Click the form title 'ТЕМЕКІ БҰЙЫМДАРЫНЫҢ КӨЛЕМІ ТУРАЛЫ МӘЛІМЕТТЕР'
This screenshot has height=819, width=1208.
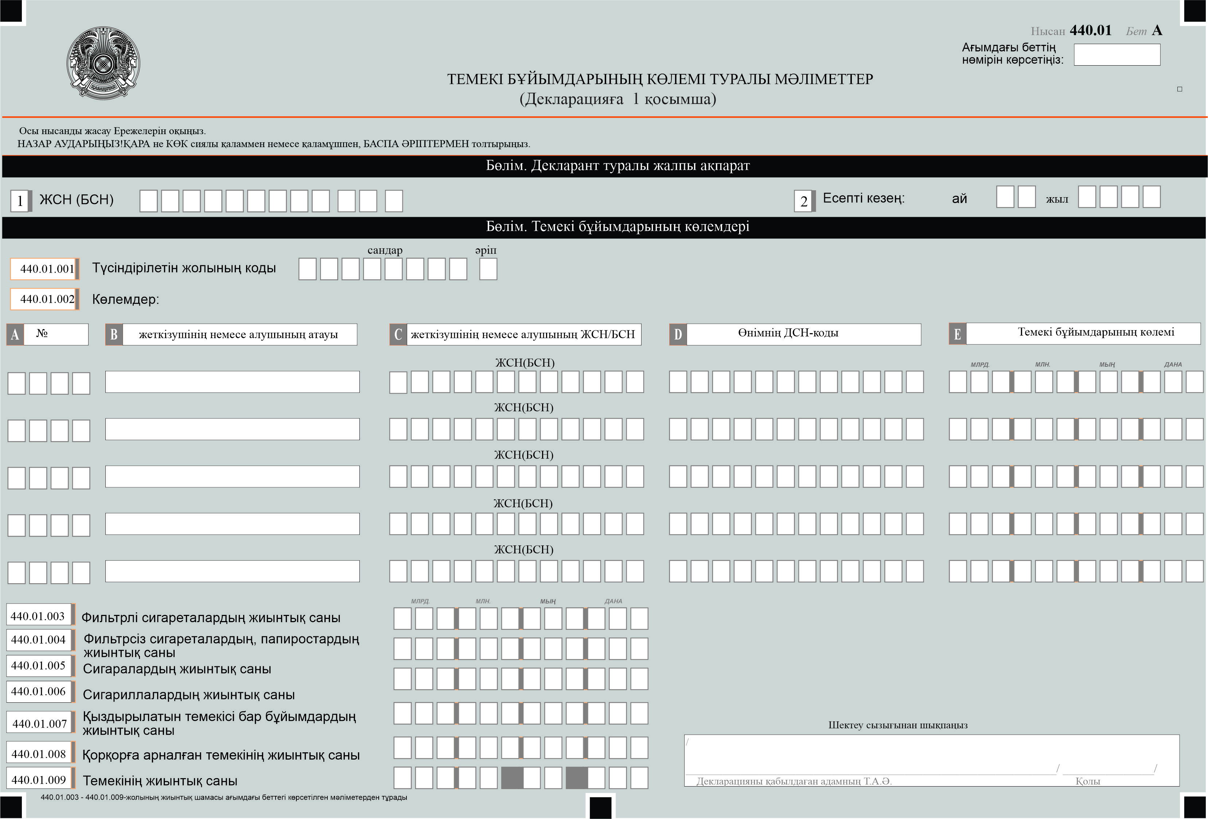point(660,79)
